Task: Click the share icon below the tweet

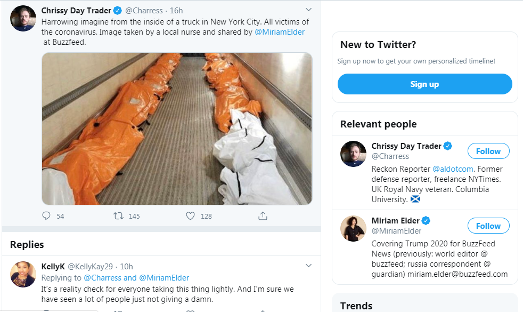Action: [263, 216]
